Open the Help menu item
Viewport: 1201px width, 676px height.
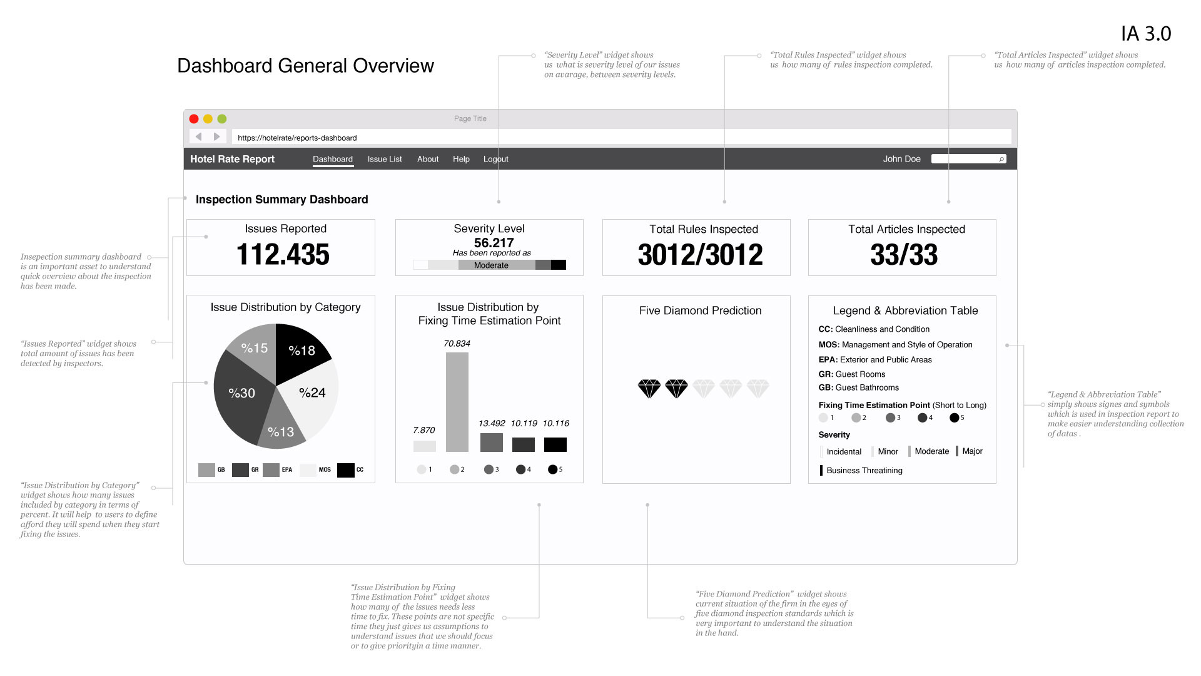click(x=461, y=159)
